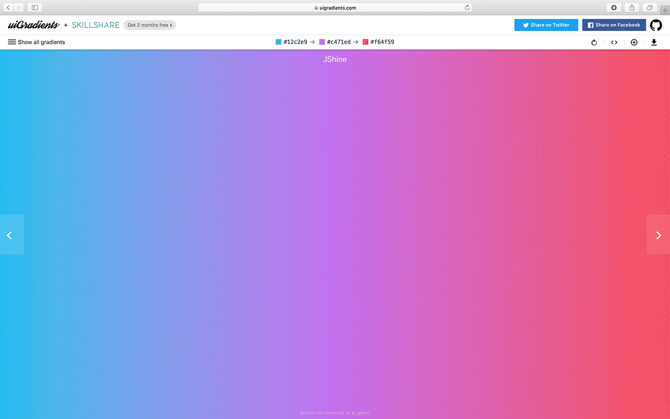Open the GitHub logo link
Image resolution: width=670 pixels, height=419 pixels.
pyautogui.click(x=656, y=25)
